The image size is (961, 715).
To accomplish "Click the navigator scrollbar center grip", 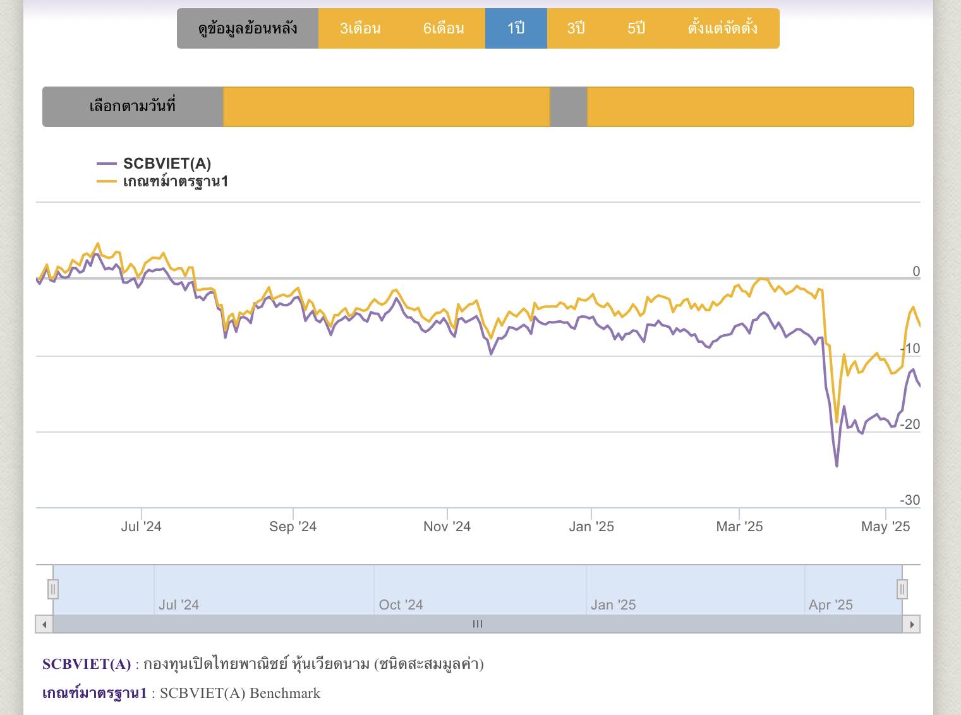I will [x=478, y=624].
